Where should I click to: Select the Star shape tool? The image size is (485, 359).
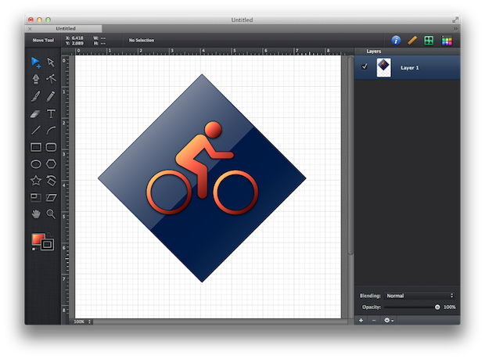[35, 181]
